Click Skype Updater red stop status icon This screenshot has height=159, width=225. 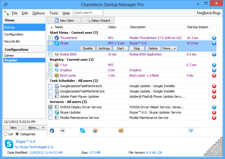click(214, 112)
